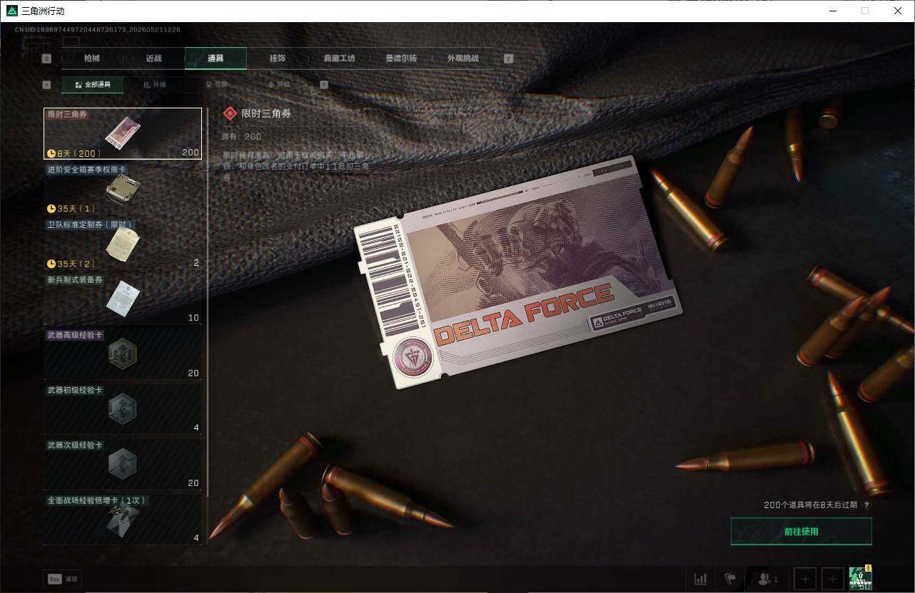The width and height of the screenshot is (915, 593).
Task: Click the item list scrollbar
Action: click(208, 303)
